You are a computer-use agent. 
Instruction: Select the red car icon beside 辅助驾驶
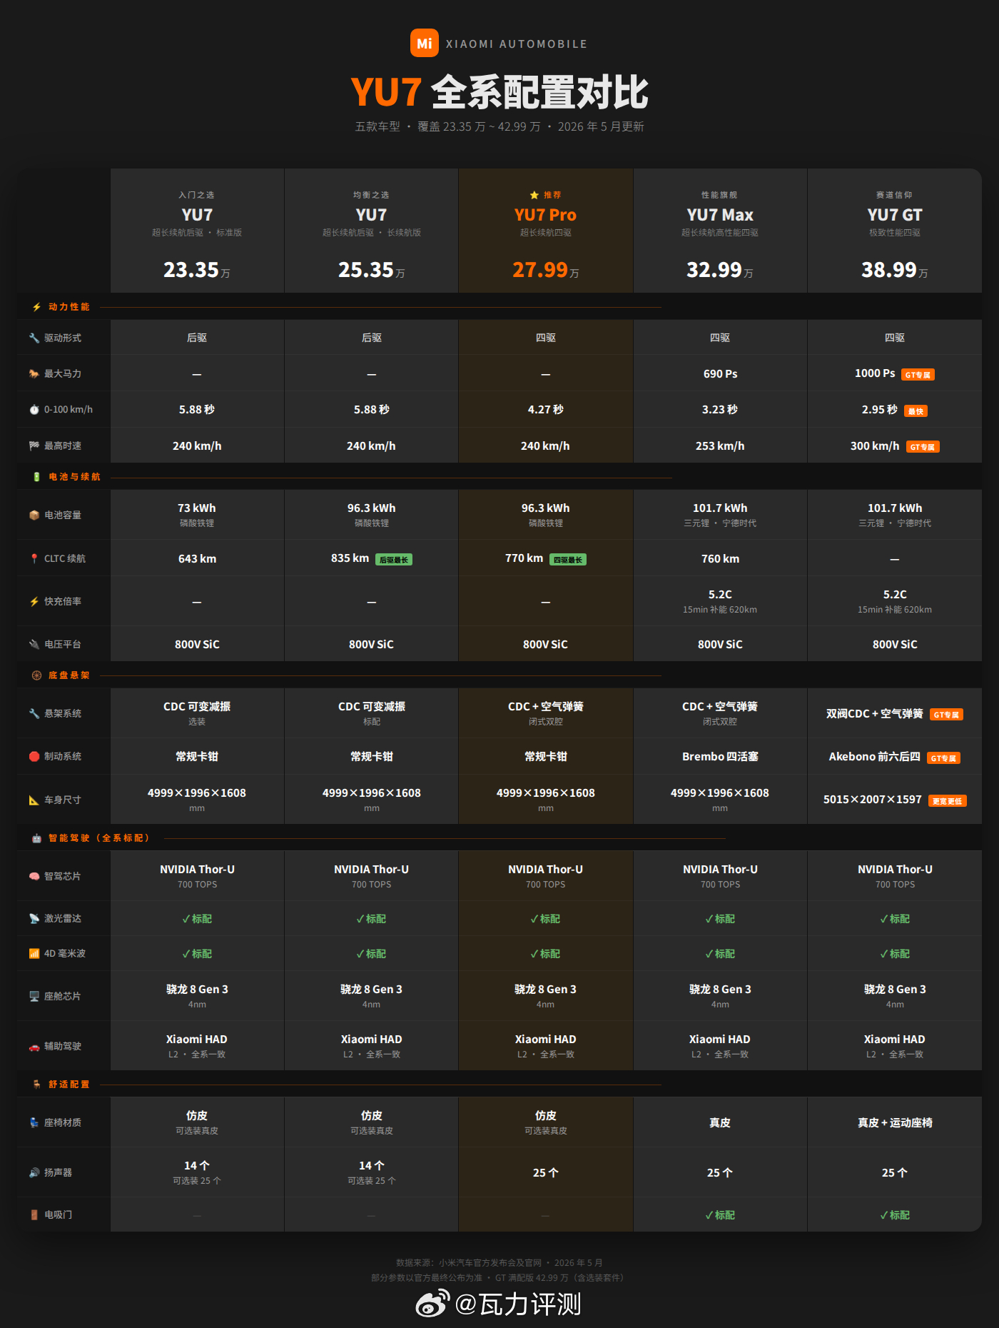tap(34, 1046)
